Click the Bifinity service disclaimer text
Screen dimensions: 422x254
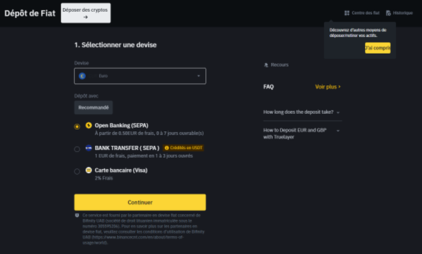pos(144,229)
